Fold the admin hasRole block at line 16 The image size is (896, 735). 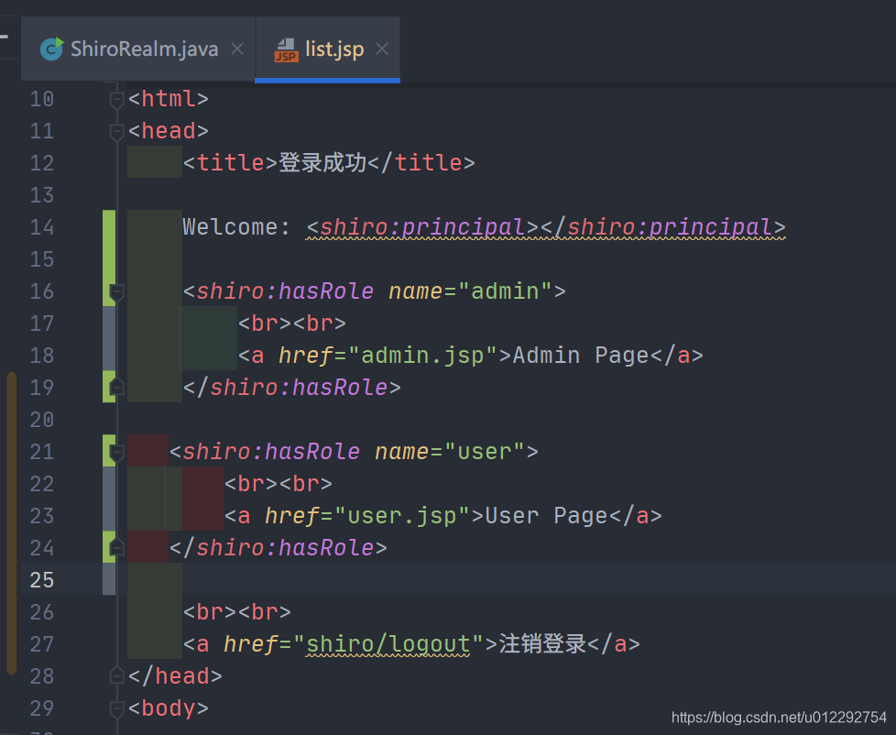pyautogui.click(x=116, y=292)
